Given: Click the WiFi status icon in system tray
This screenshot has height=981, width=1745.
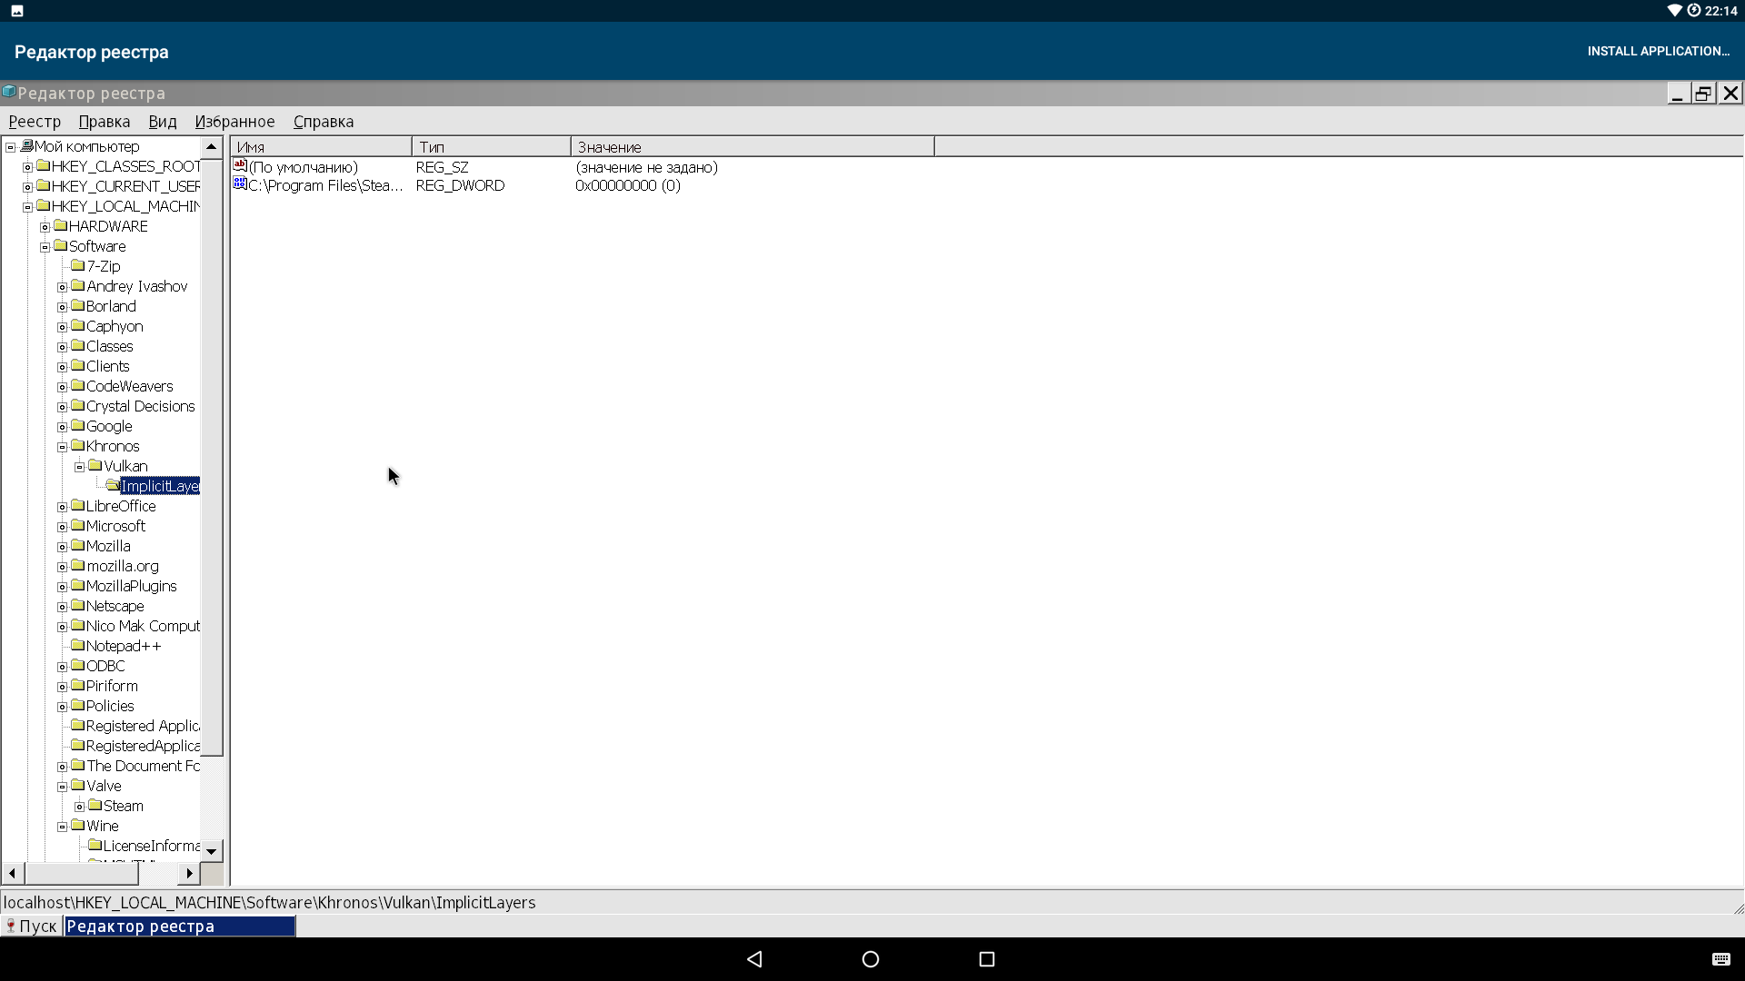Looking at the screenshot, I should point(1672,11).
